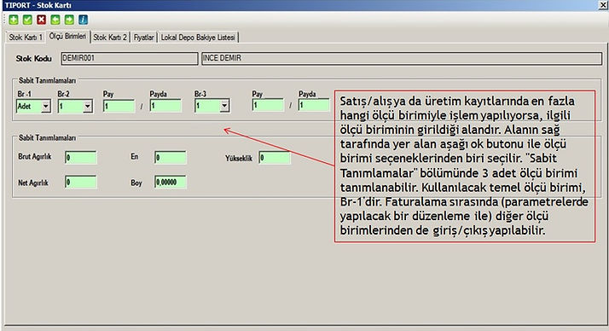Click the Yükseklik input field
609x331 pixels.
click(x=275, y=157)
